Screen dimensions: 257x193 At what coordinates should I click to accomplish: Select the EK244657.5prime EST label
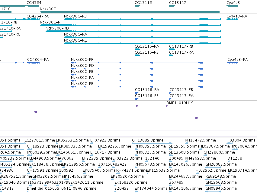[185, 176]
